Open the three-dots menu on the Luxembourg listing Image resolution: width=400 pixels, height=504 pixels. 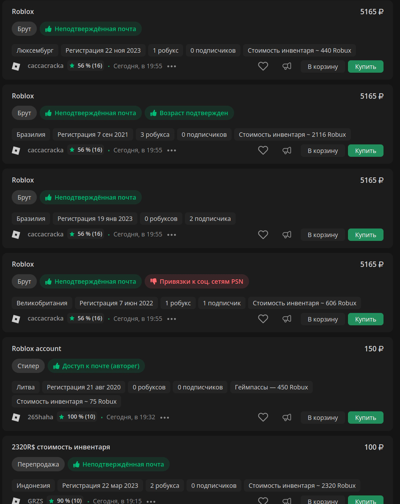pyautogui.click(x=172, y=66)
